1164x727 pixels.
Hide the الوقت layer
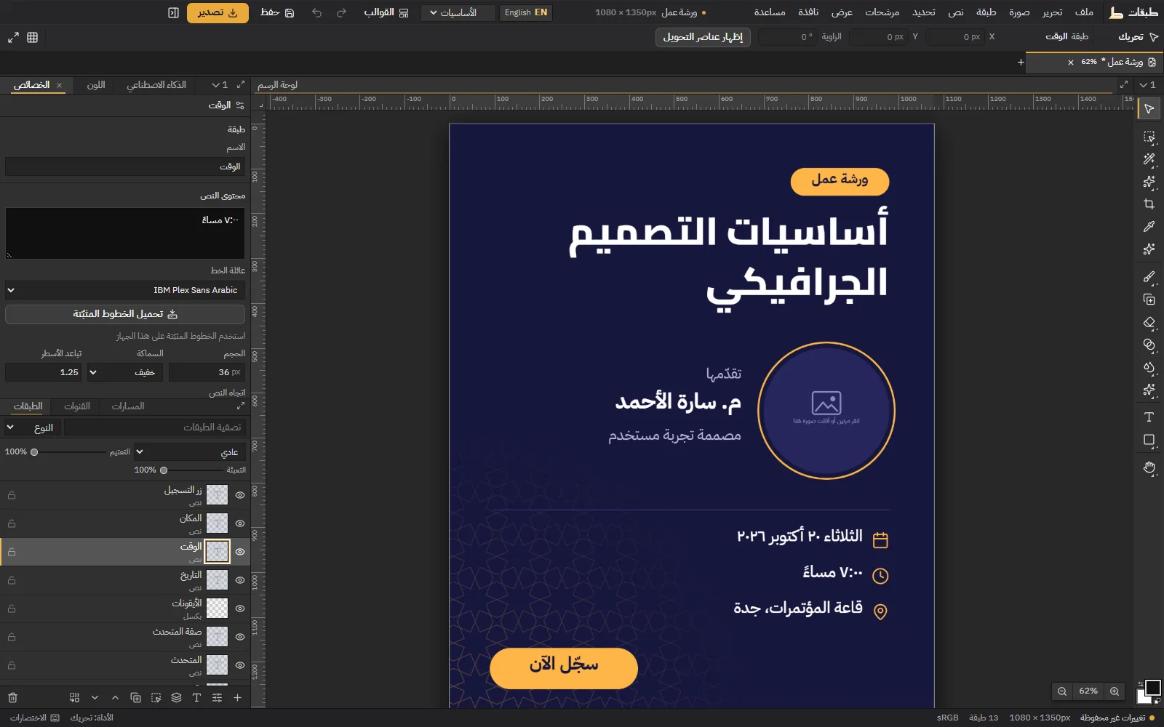(x=239, y=552)
